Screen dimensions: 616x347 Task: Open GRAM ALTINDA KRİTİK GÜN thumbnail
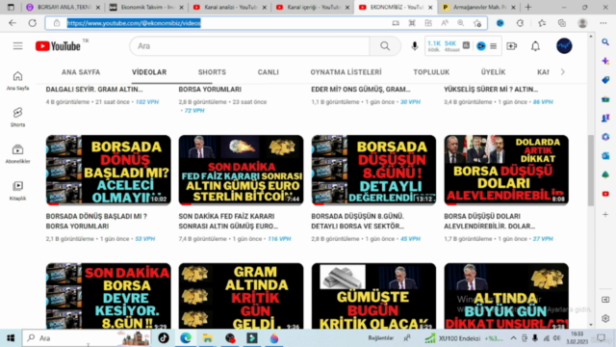pos(241,296)
